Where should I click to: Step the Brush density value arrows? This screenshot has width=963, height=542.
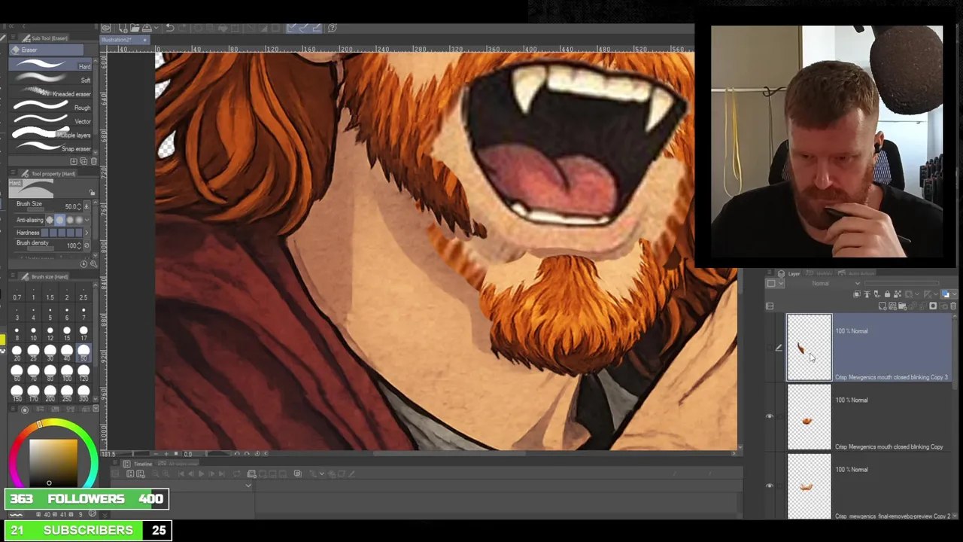click(x=79, y=245)
